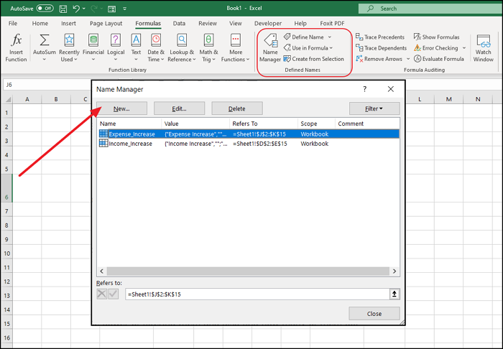Open More Functions menu
Screen dimensions: 503x349
tap(236, 48)
